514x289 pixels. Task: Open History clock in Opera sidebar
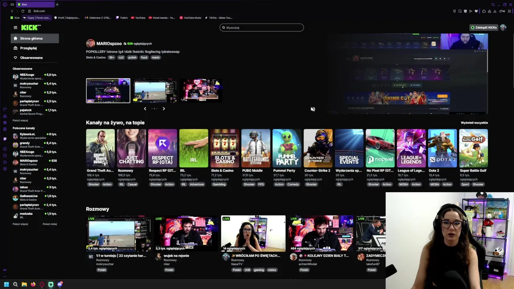pos(5,156)
